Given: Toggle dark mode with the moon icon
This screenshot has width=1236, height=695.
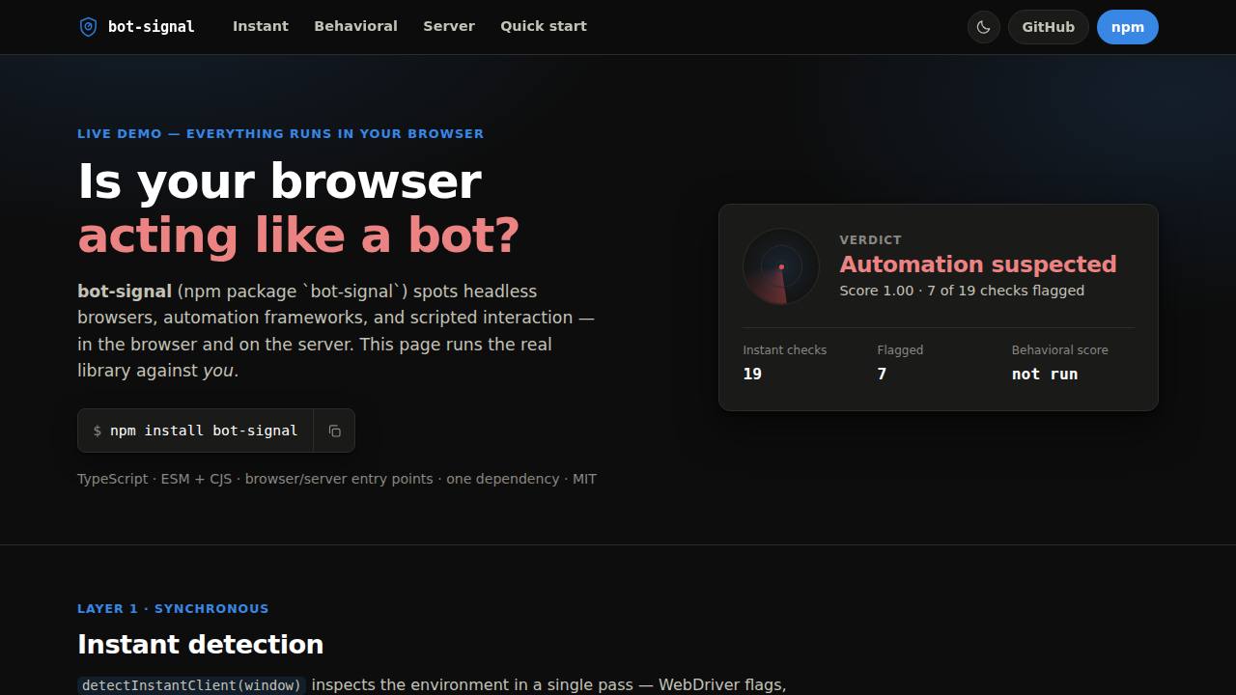Looking at the screenshot, I should [x=983, y=27].
